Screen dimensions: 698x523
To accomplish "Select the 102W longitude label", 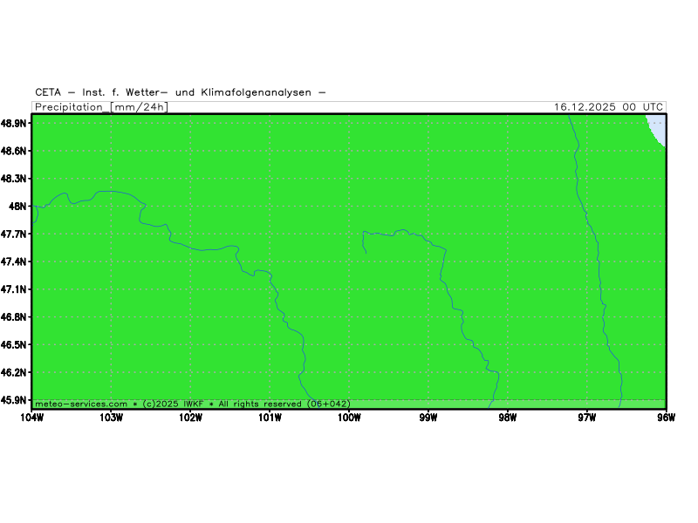I will 190,417.
